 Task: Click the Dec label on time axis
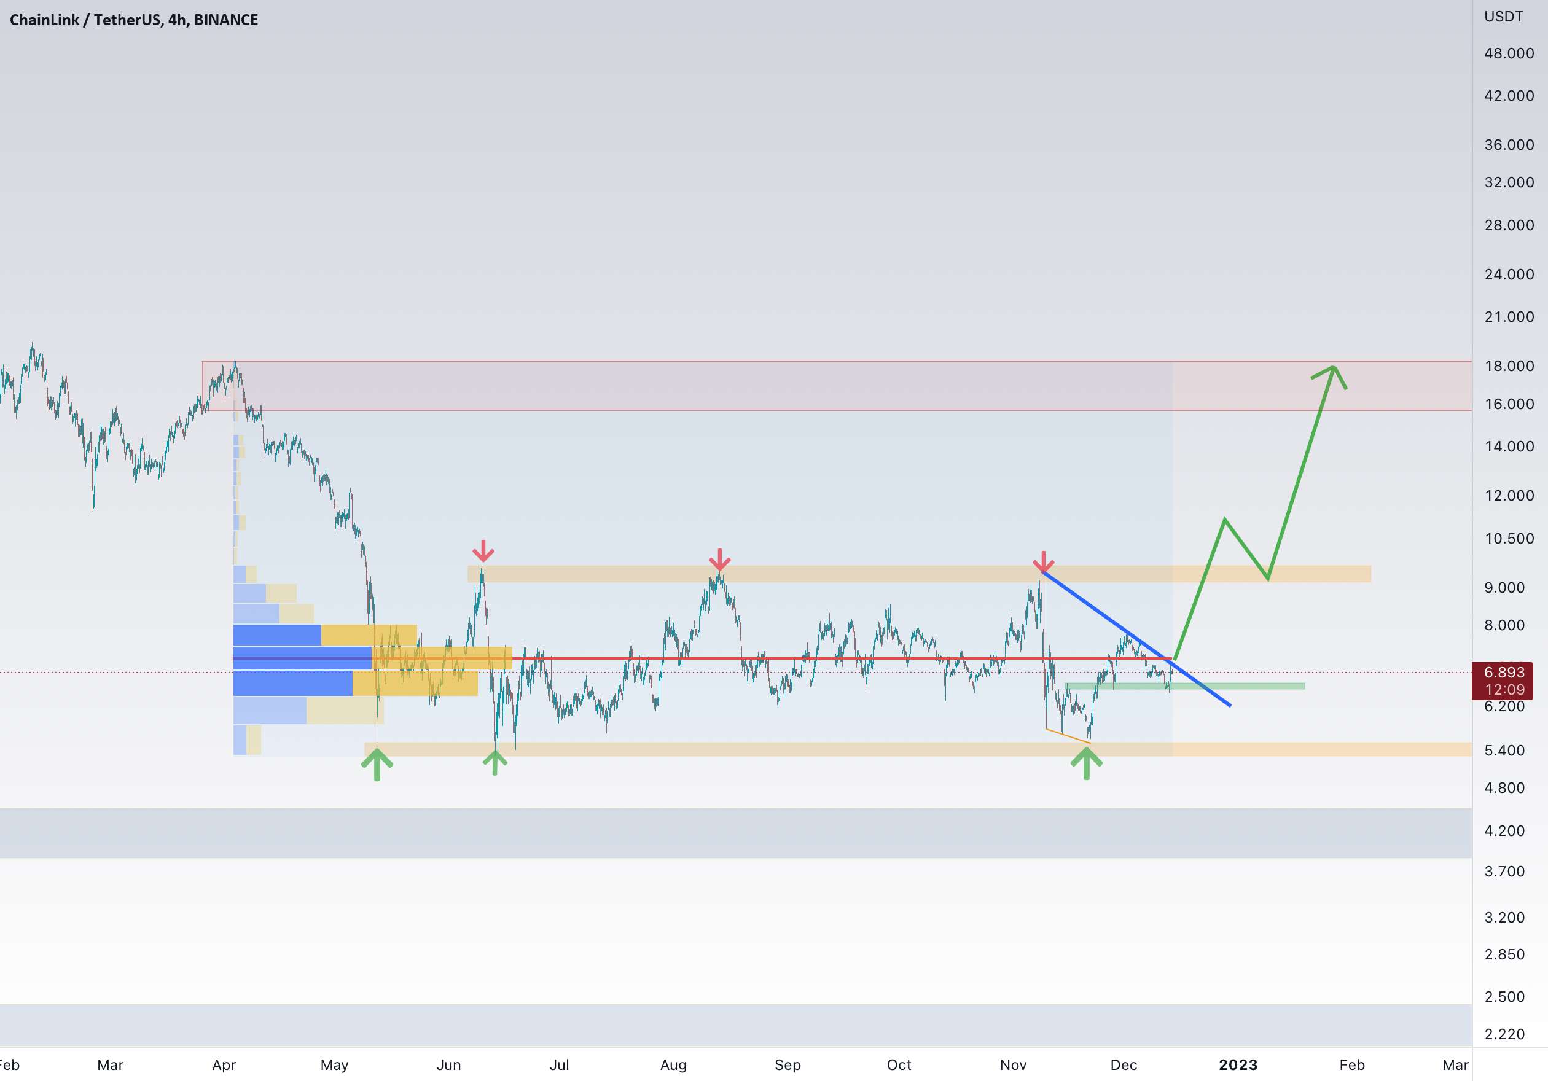(x=1124, y=1065)
